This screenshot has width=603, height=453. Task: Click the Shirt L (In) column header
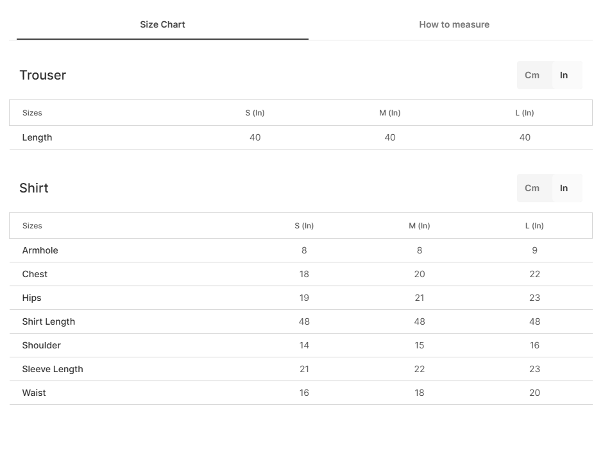pos(534,226)
